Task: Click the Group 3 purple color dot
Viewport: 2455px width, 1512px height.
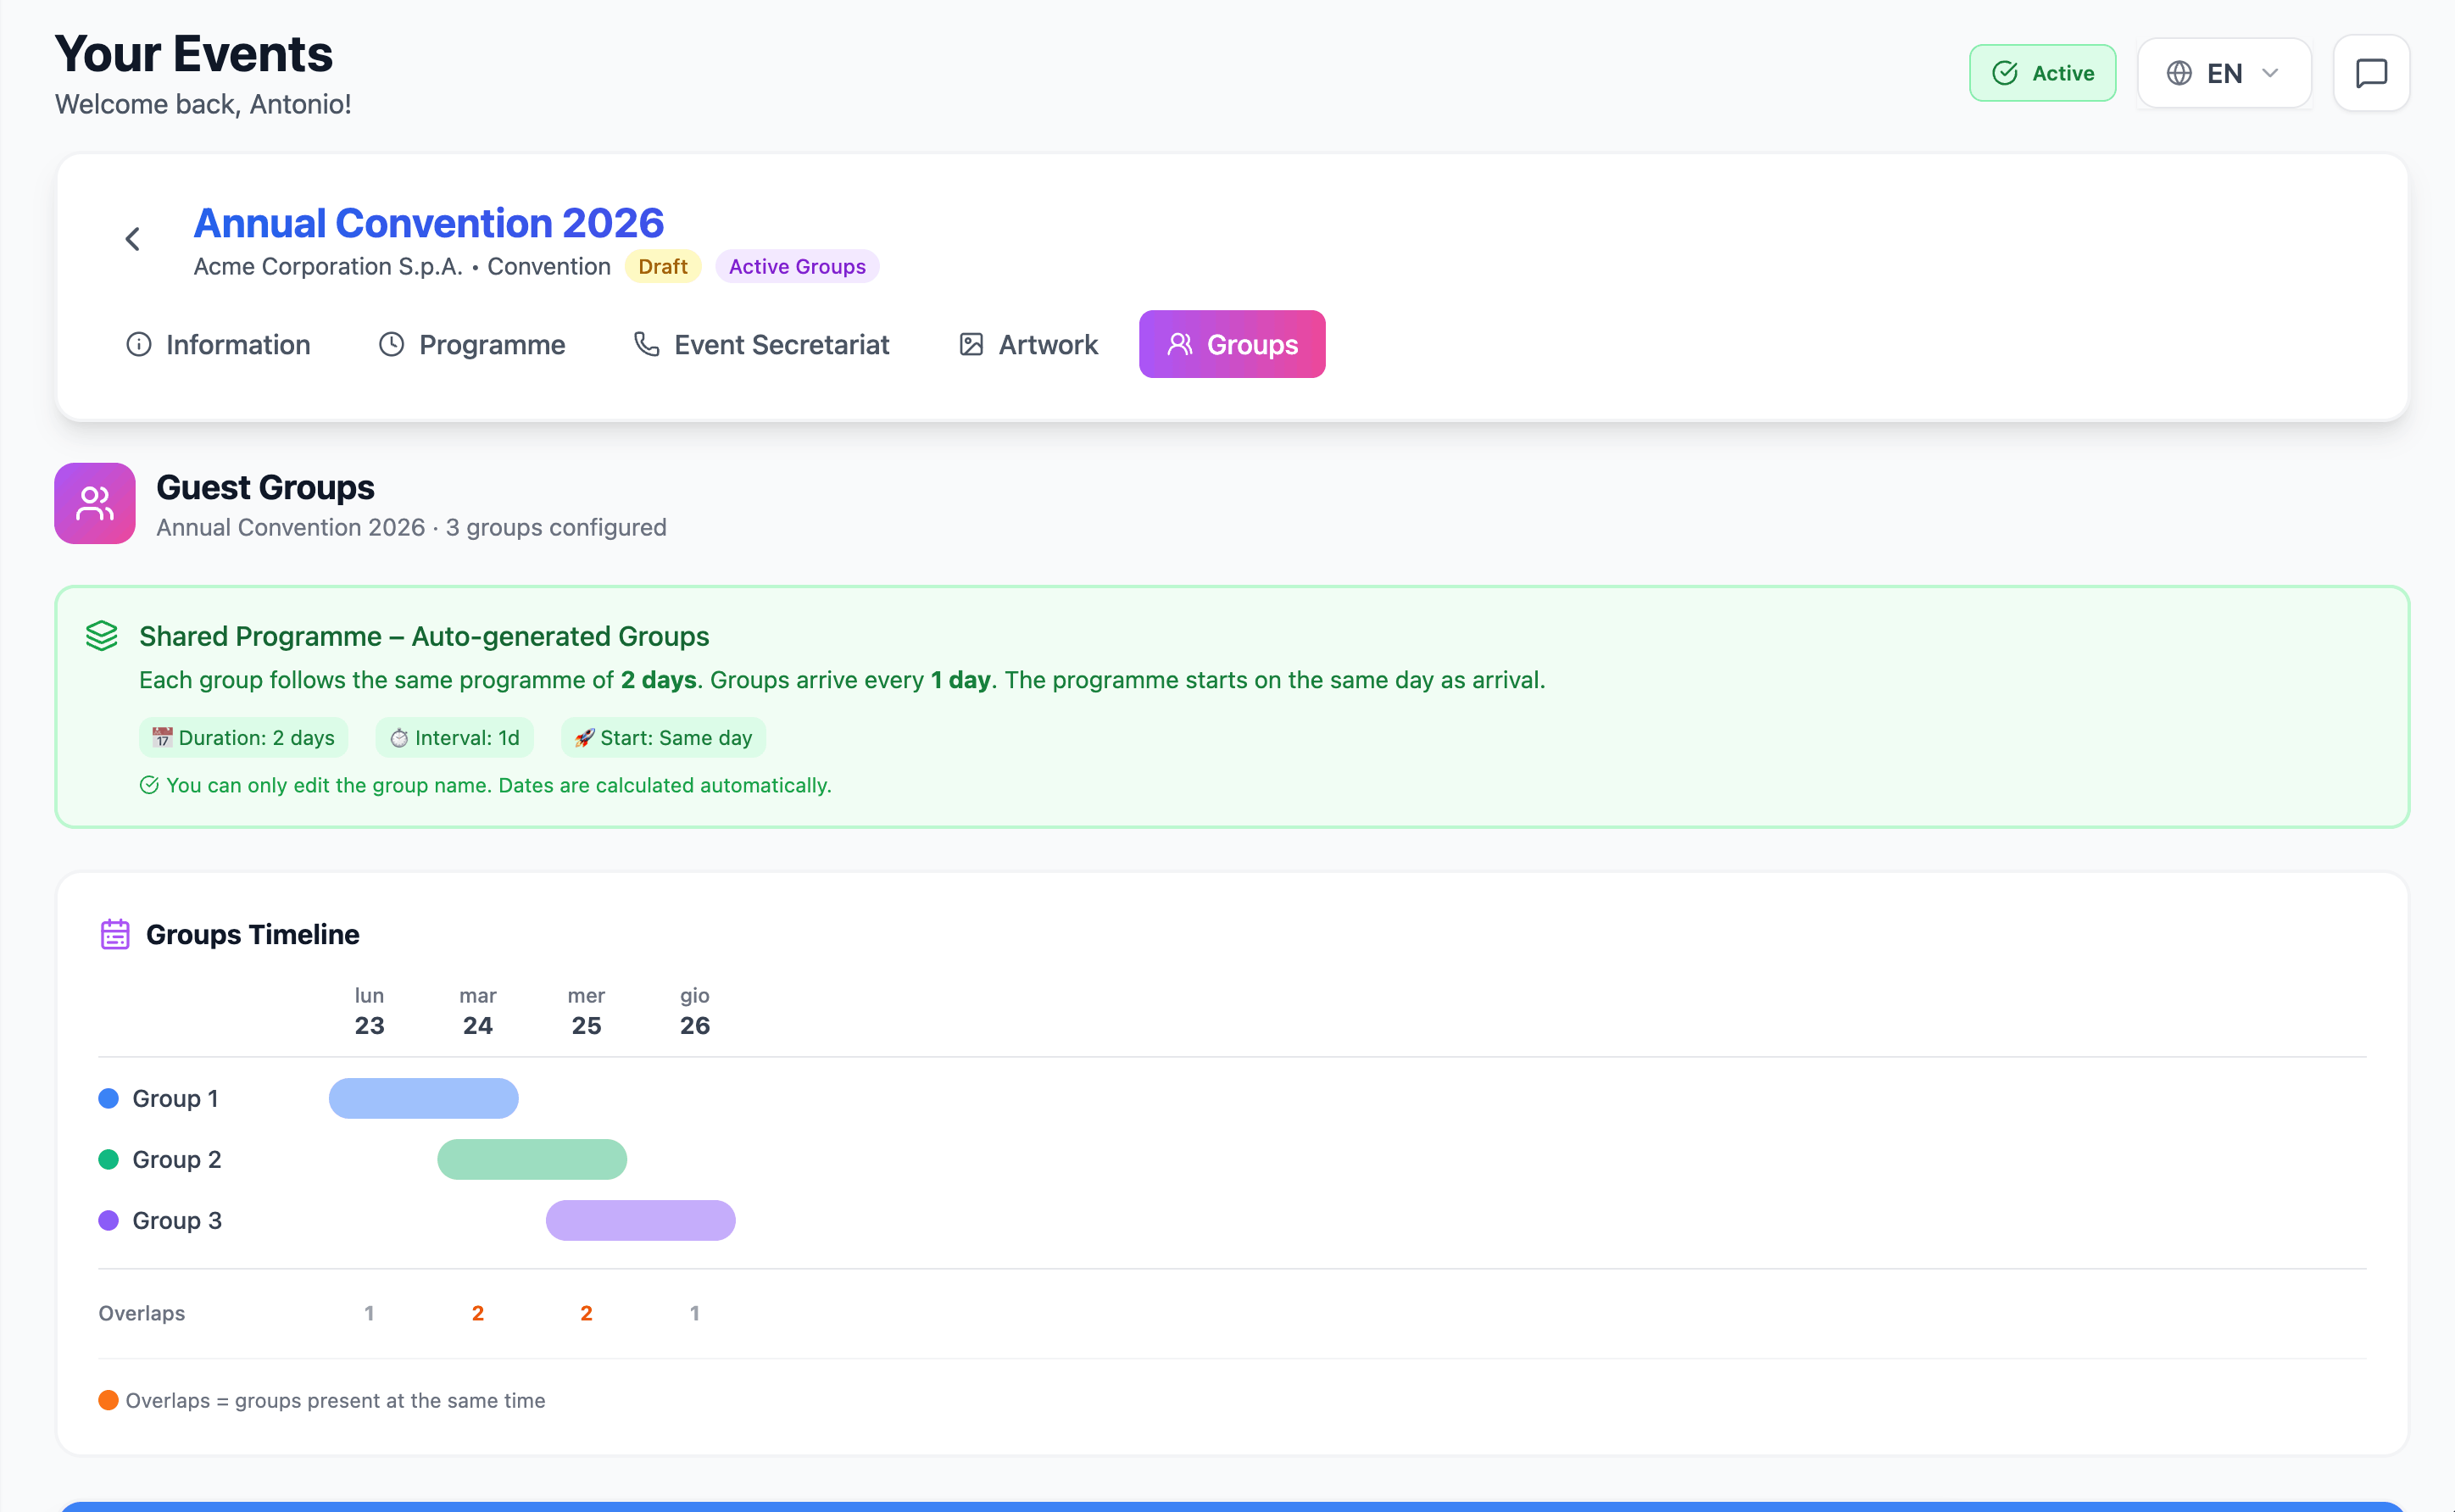Action: [x=109, y=1220]
